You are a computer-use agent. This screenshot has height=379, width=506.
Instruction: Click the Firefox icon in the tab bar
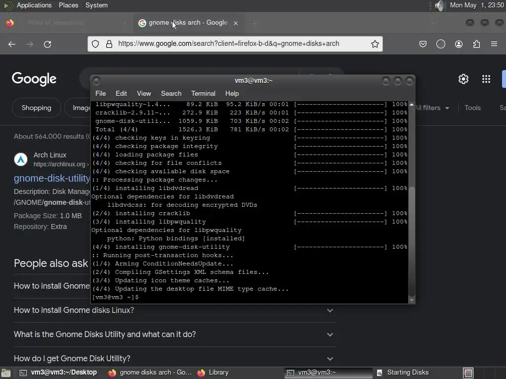click(x=10, y=23)
